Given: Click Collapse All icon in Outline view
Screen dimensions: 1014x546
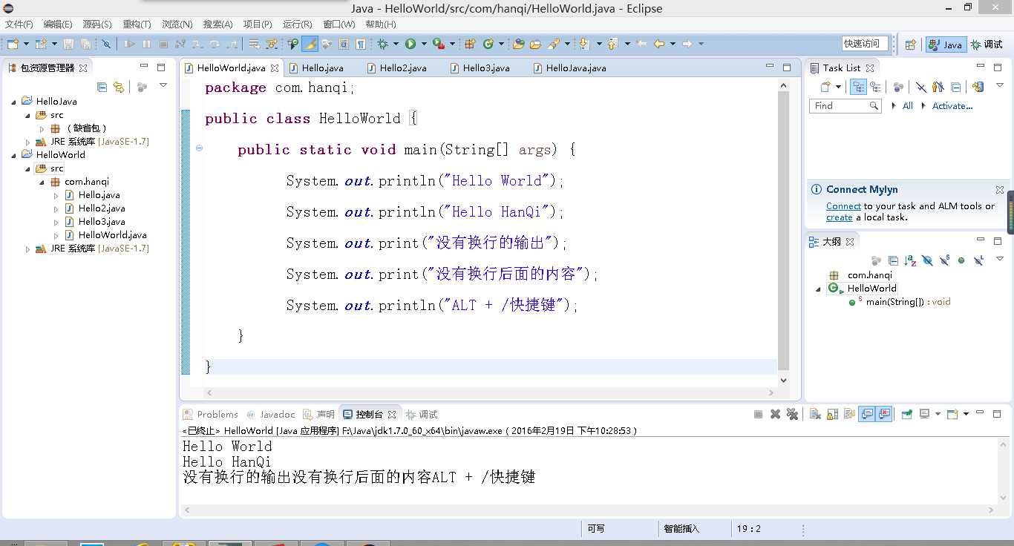Looking at the screenshot, I should (x=893, y=260).
